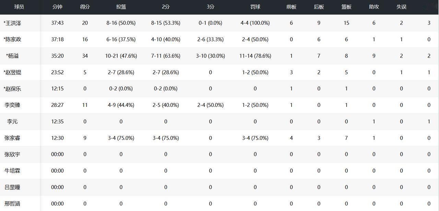Image resolution: width=439 pixels, height=211 pixels.
Task: Click the 篮板 column header
Action: pyautogui.click(x=346, y=7)
